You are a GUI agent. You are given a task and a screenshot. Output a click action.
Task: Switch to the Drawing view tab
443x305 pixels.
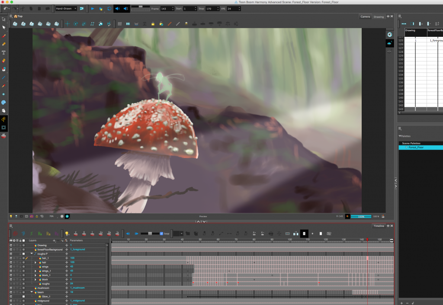coord(379,17)
